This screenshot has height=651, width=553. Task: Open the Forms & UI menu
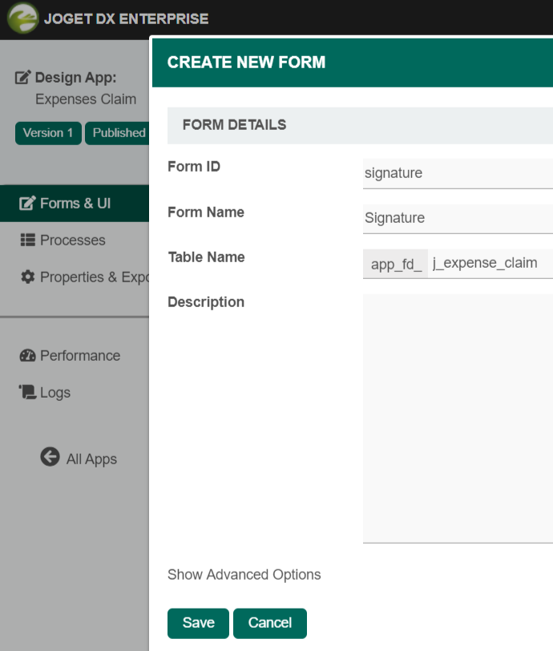[x=75, y=204]
